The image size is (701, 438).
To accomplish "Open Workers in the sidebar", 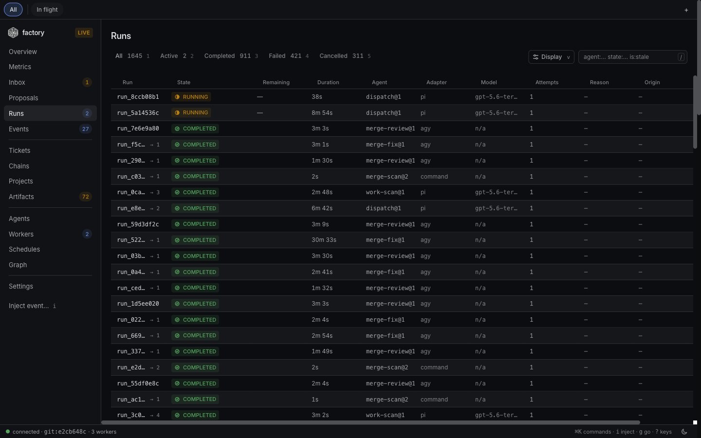I will click(x=50, y=234).
